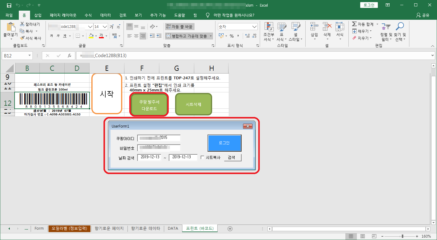The image size is (437, 240).
Task: Open Find & Select (찾기 및 선택) magnifier
Action: pyautogui.click(x=400, y=27)
